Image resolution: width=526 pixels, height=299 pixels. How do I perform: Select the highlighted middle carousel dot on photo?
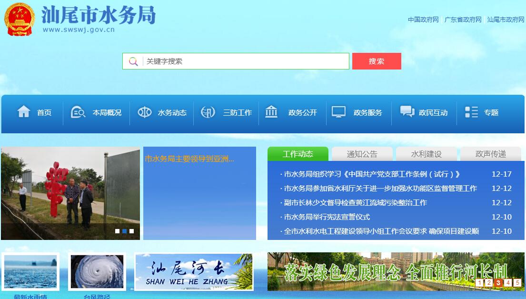(125, 231)
